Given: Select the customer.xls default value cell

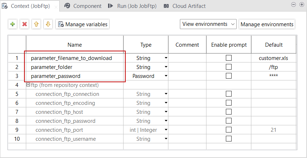Looking at the screenshot, I should [273, 58].
